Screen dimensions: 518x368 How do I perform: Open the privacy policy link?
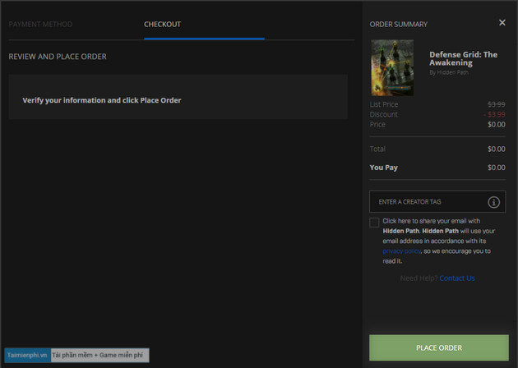coord(402,251)
